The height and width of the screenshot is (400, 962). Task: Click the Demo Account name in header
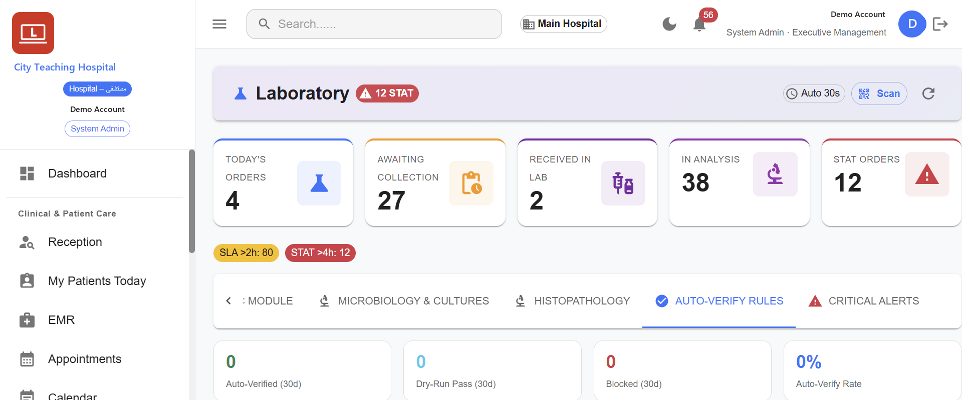point(858,14)
